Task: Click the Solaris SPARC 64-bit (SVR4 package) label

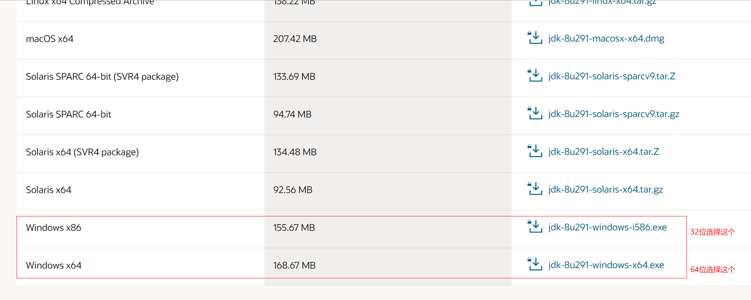Action: 102,77
